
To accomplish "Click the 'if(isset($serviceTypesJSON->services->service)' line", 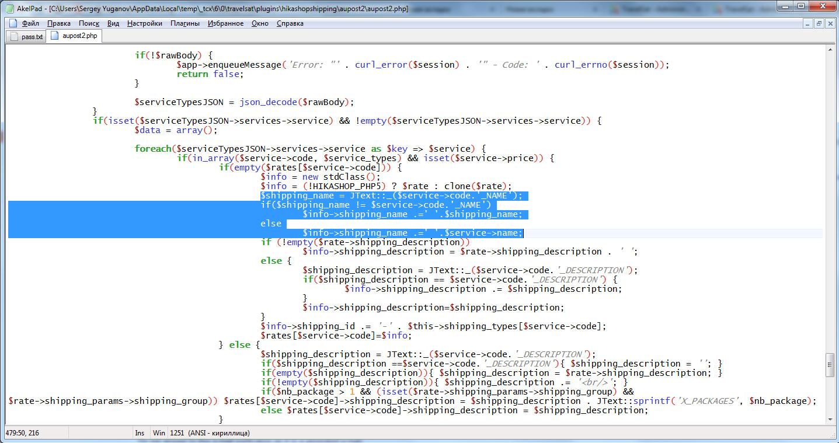I will coord(347,121).
